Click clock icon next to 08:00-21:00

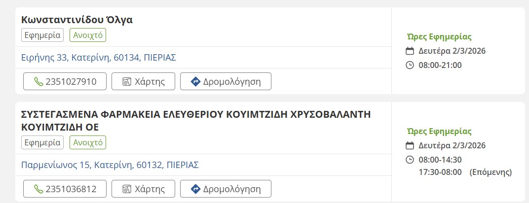(x=410, y=65)
